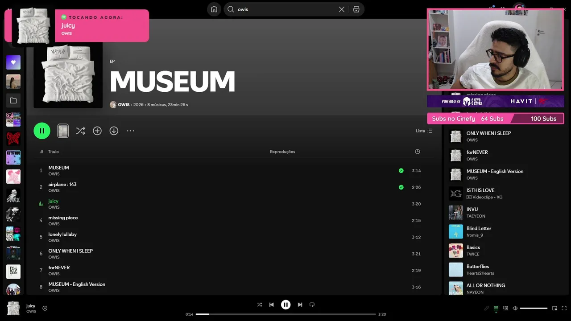Image resolution: width=571 pixels, height=321 pixels.
Task: Add juicy to liked songs in player bar
Action: coord(45,308)
